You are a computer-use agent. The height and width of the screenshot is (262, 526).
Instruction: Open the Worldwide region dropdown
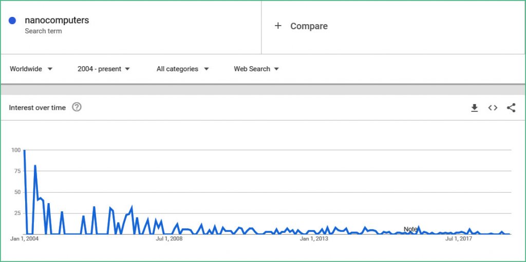click(31, 69)
